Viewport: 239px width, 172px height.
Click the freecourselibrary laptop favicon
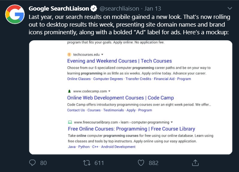point(70,122)
